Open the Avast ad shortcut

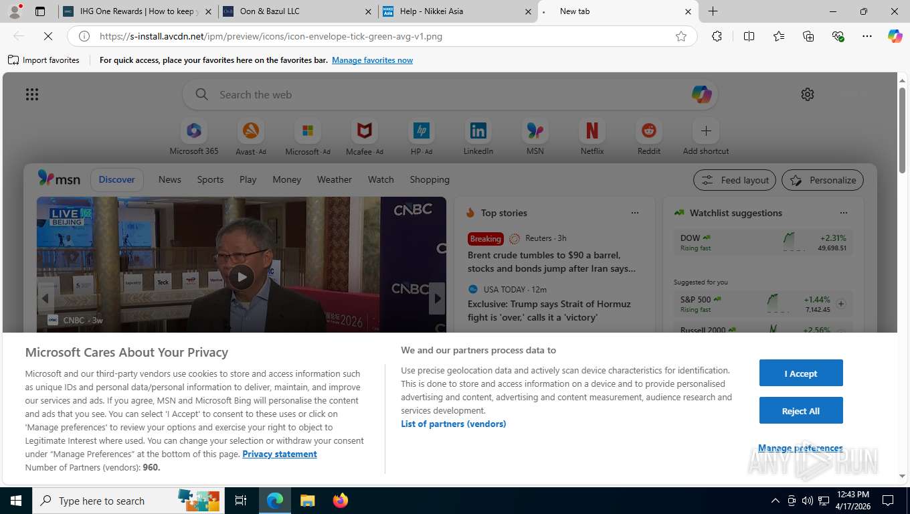point(251,137)
